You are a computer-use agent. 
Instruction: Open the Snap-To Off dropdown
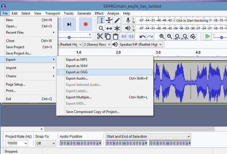click(46, 143)
